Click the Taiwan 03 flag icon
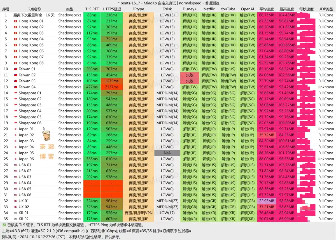This screenshot has width=336, height=240. (x=15, y=81)
